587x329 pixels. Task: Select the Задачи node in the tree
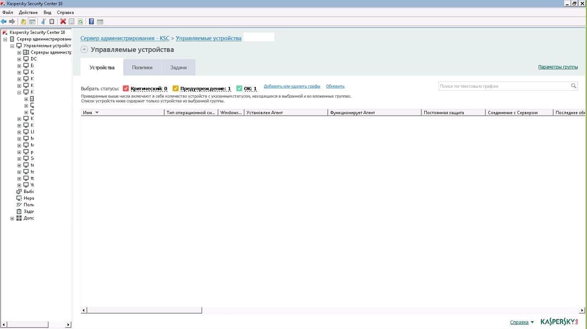coord(29,211)
